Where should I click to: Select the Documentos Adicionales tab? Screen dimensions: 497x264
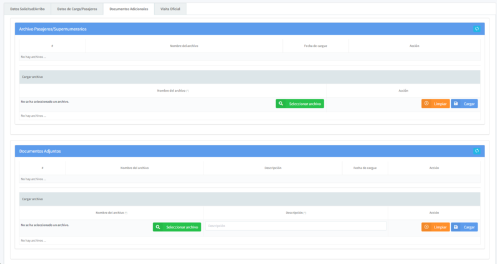[129, 9]
